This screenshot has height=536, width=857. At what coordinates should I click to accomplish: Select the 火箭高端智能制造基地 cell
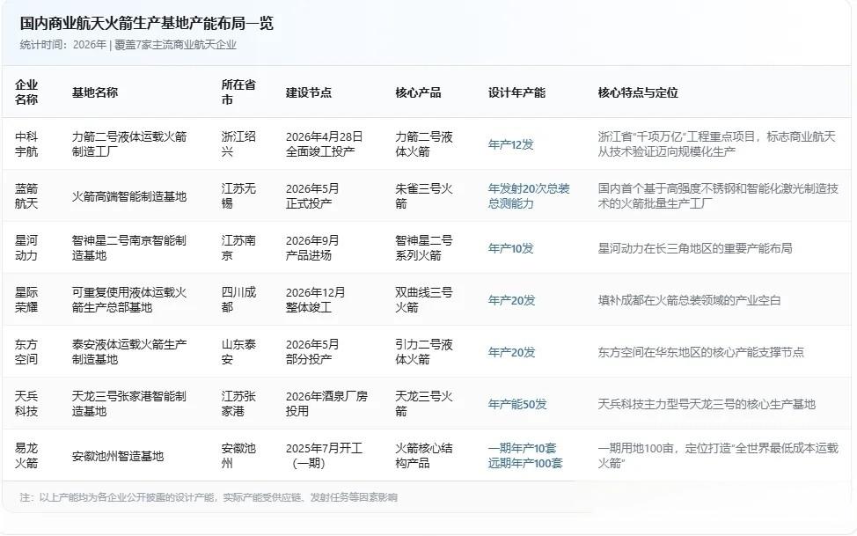point(129,196)
